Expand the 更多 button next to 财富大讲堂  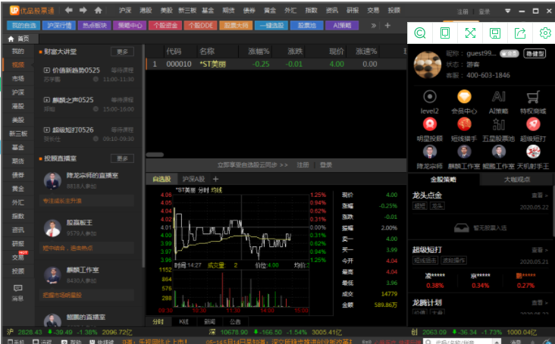point(122,52)
